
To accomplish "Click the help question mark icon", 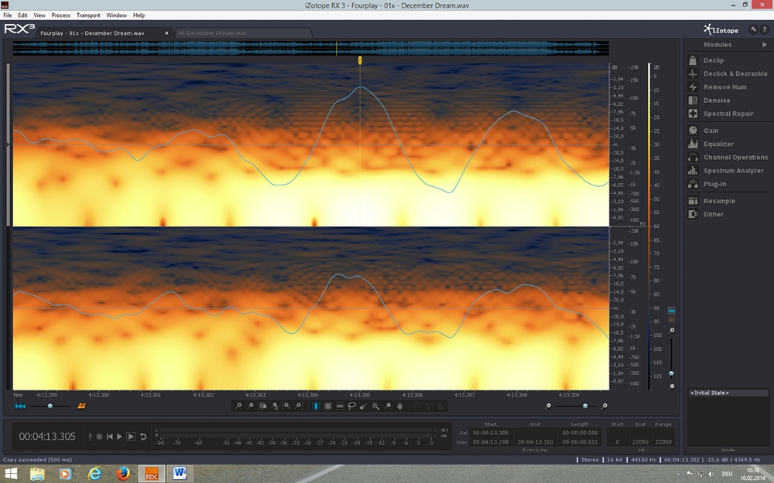I will pyautogui.click(x=764, y=29).
